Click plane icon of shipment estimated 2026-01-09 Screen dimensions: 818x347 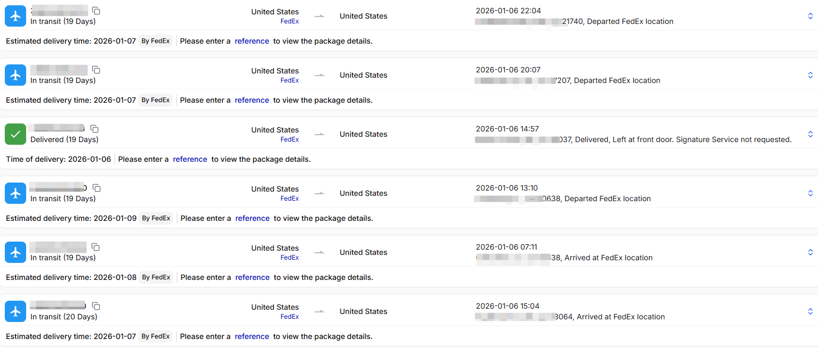coord(15,193)
